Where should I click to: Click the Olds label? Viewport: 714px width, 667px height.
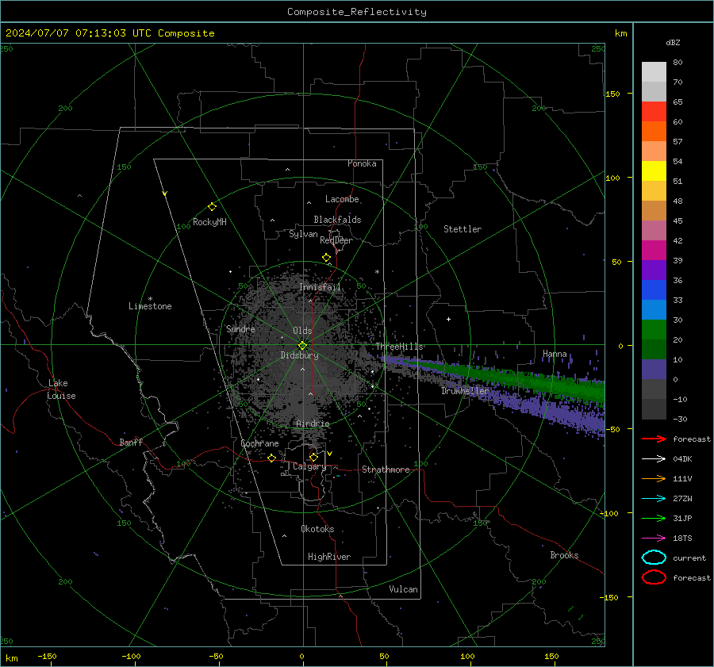[302, 331]
